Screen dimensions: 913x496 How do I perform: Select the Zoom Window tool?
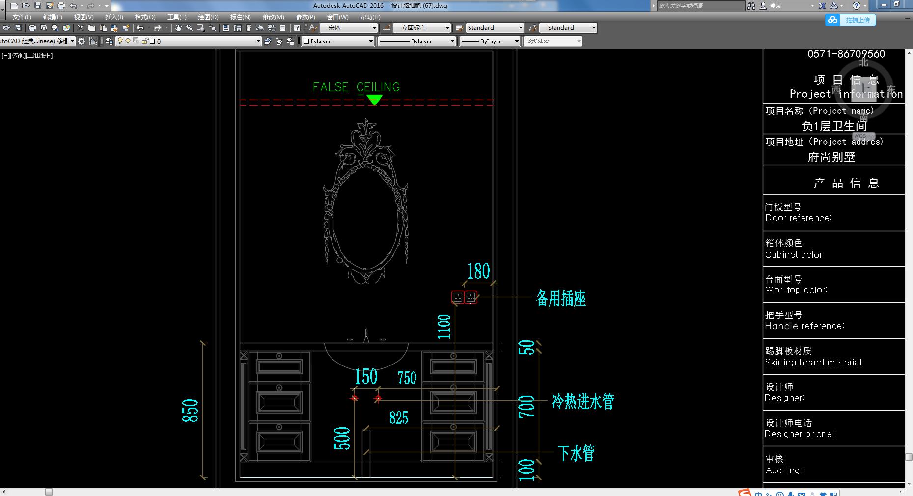click(x=200, y=28)
